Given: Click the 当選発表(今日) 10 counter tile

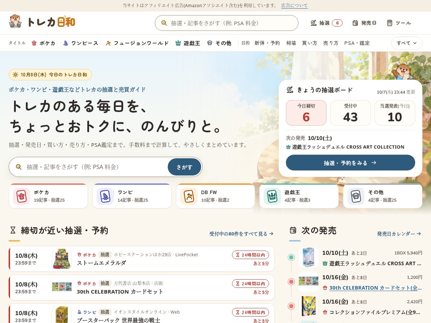Looking at the screenshot, I should click(395, 113).
